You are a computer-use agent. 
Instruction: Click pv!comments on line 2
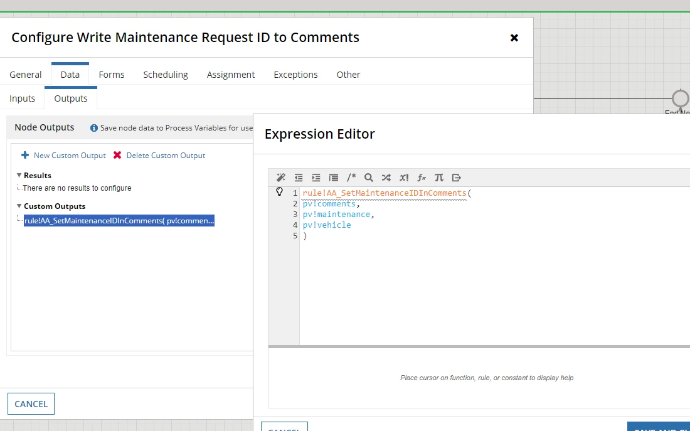click(329, 204)
